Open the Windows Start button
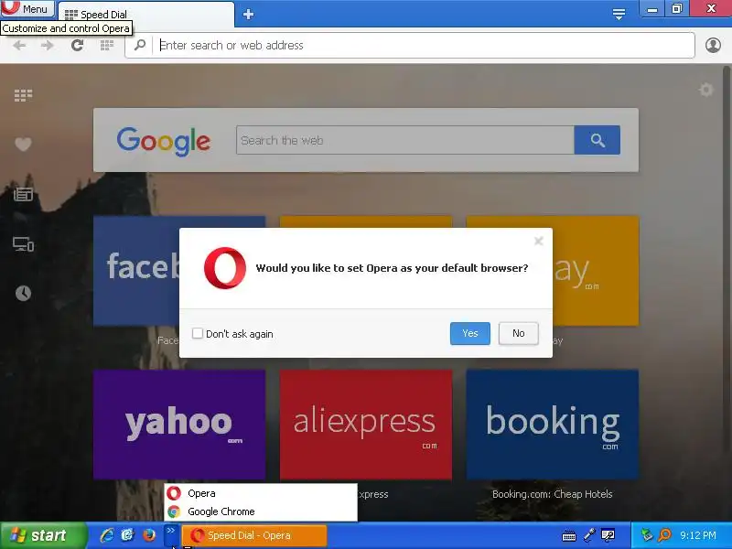This screenshot has height=549, width=732. click(43, 535)
